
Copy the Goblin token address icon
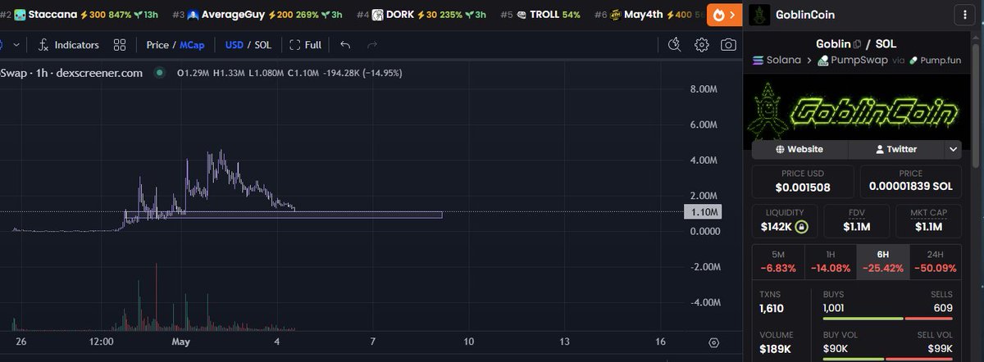857,44
